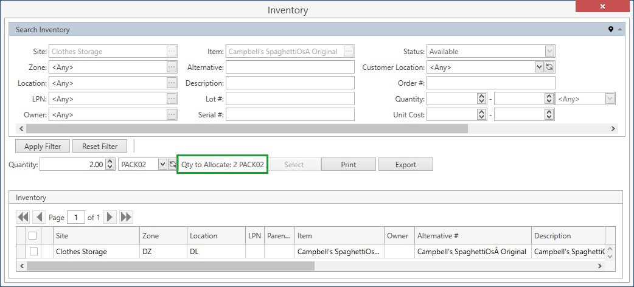Click the Reset Filter button
The image size is (634, 287).
(x=100, y=147)
